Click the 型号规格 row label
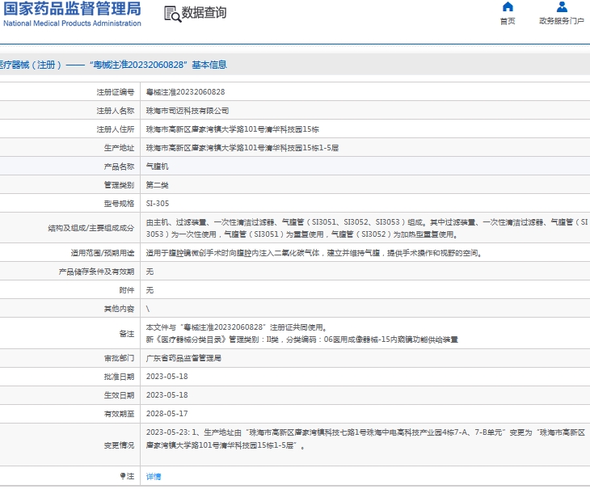590x489 pixels. (x=120, y=204)
